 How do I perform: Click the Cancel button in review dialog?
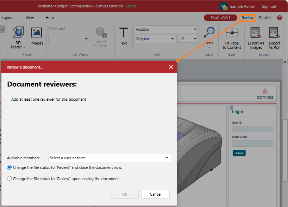156,194
